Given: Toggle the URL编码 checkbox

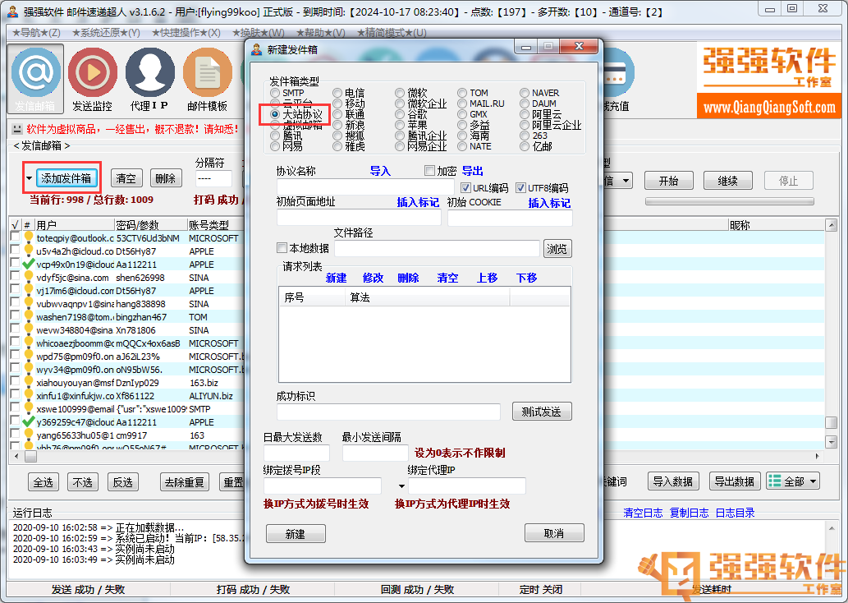Looking at the screenshot, I should pyautogui.click(x=465, y=188).
